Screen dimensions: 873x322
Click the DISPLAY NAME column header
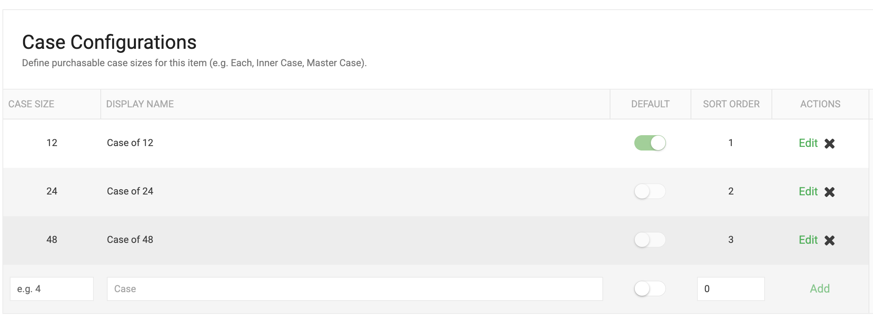[x=140, y=104]
